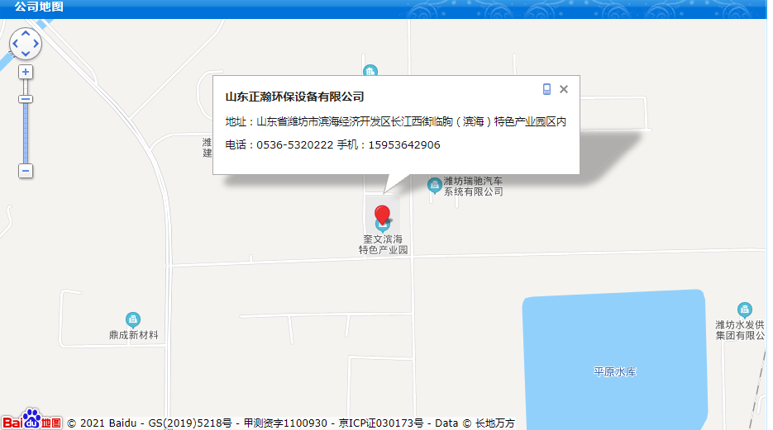Click the send-to-phone icon in the popup
The image size is (773, 430).
tap(546, 89)
